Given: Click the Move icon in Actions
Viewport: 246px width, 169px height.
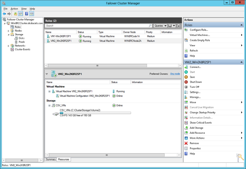Looking at the screenshot, I should click(x=186, y=102).
